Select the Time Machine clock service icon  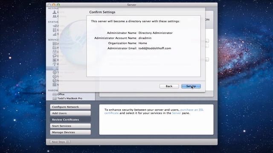(55, 72)
